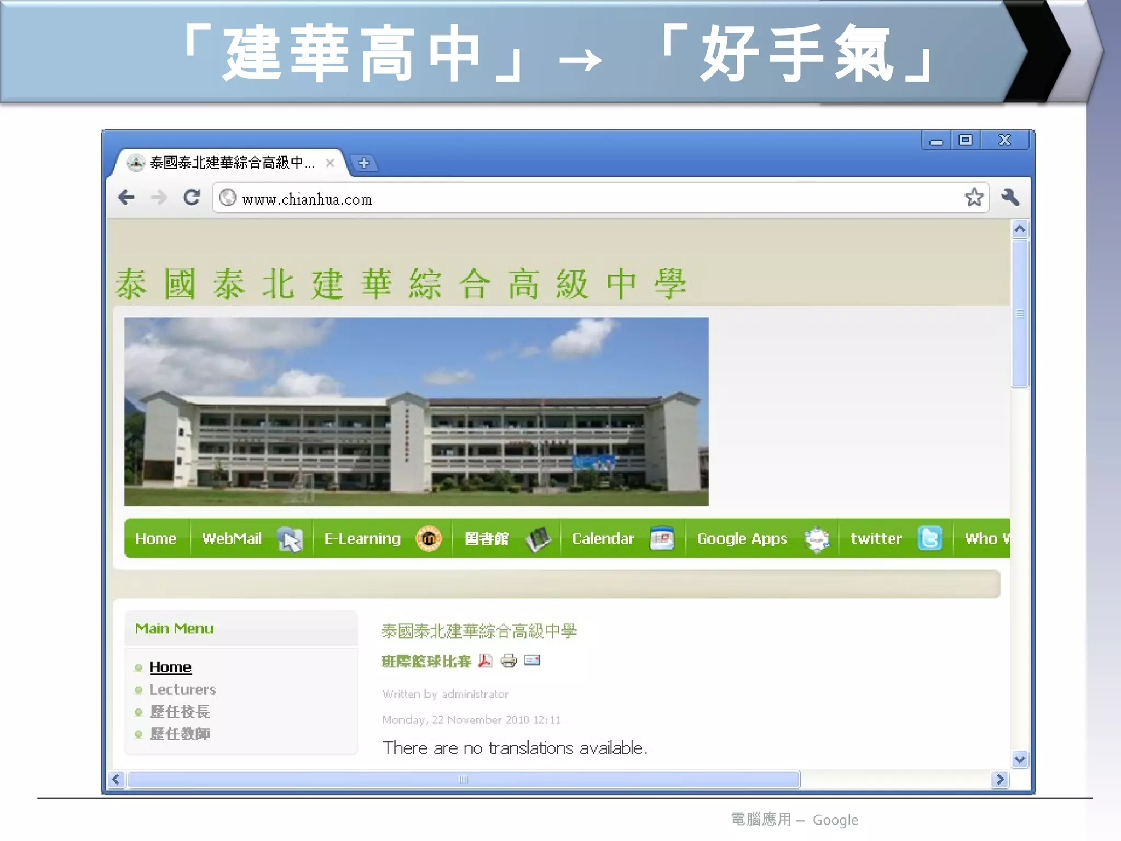Click the library book icon
Image resolution: width=1121 pixels, height=841 pixels.
pyautogui.click(x=539, y=539)
